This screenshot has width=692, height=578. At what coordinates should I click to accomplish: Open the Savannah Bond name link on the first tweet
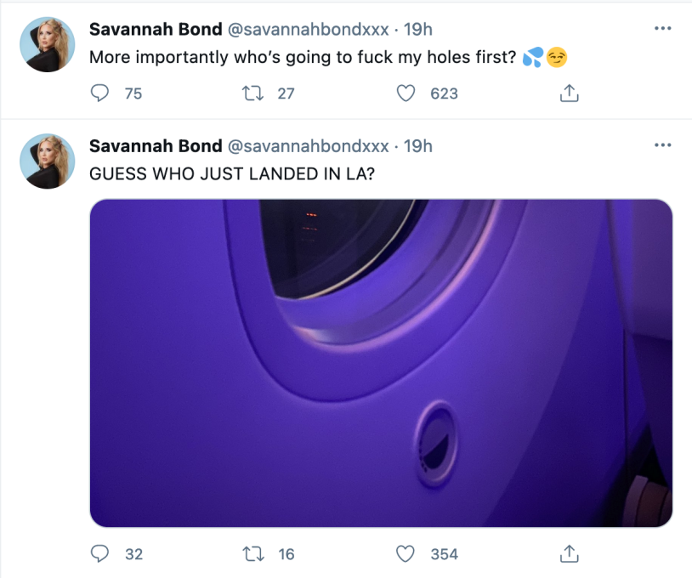[156, 30]
